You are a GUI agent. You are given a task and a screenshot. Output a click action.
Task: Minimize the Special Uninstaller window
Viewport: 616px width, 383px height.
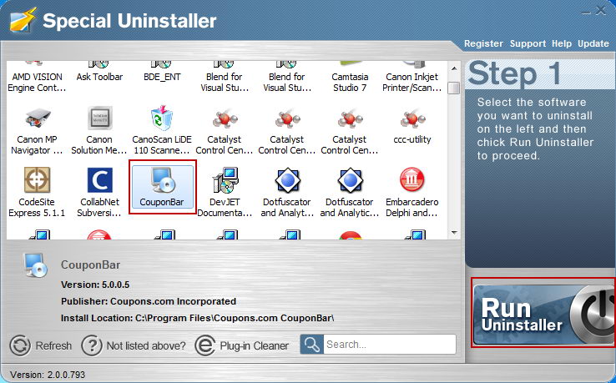coord(586,12)
